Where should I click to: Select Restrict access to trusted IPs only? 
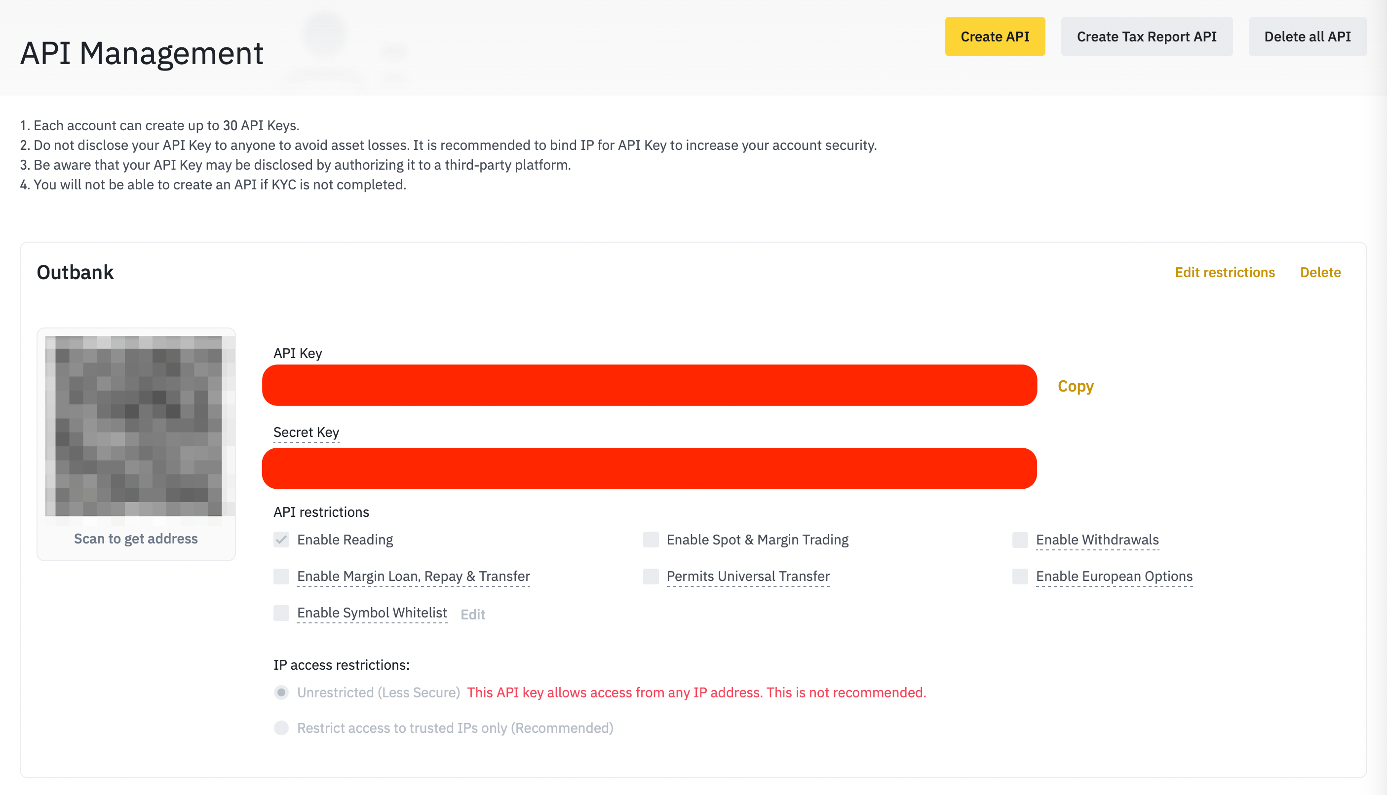tap(281, 728)
